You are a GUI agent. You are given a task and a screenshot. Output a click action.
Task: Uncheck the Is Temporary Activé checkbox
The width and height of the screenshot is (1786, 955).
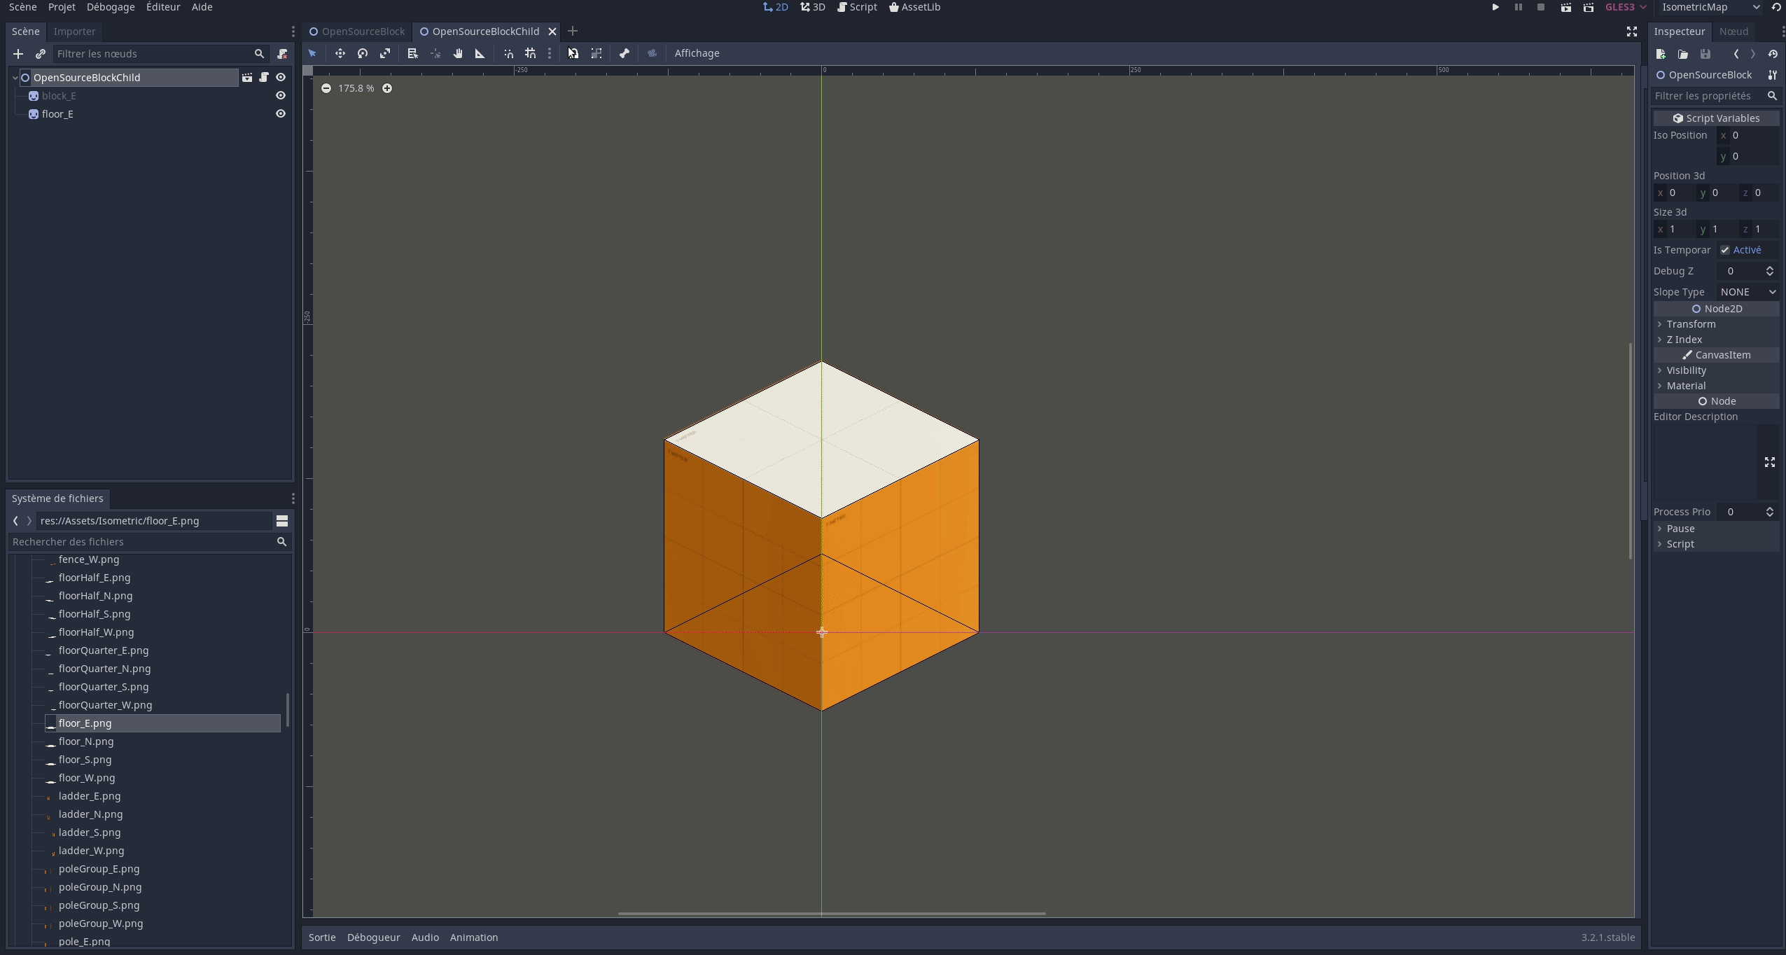[1725, 250]
